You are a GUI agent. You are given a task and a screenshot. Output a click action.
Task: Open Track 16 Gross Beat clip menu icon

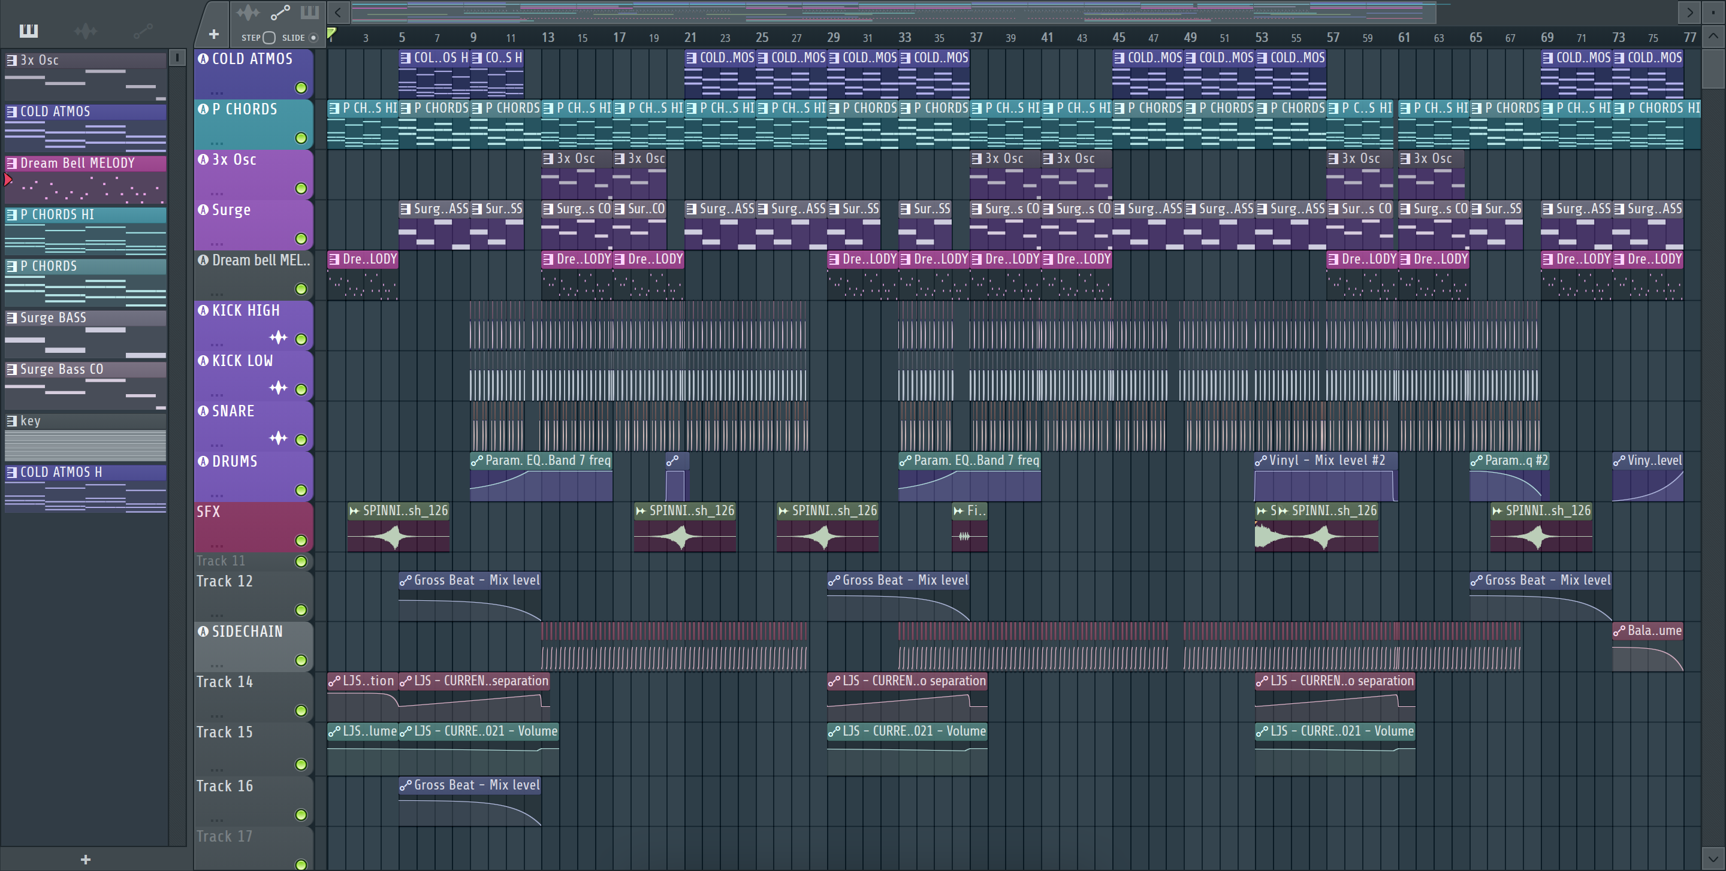405,785
